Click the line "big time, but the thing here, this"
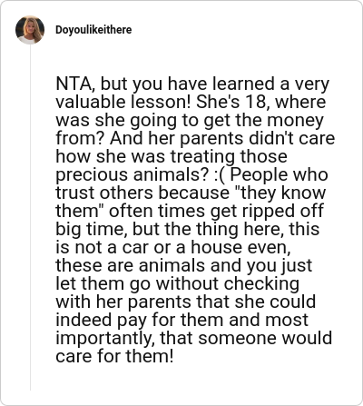Screen dimensions: 363x406 pos(188,229)
